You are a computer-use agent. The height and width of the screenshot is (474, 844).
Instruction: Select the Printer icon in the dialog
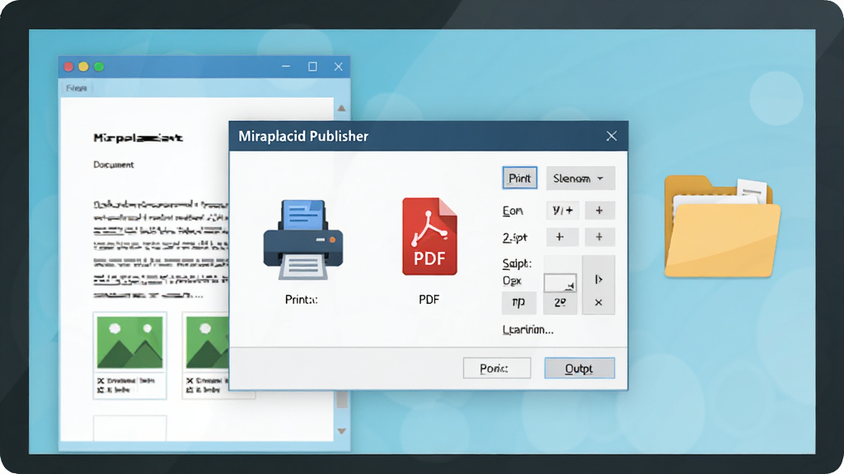[303, 239]
